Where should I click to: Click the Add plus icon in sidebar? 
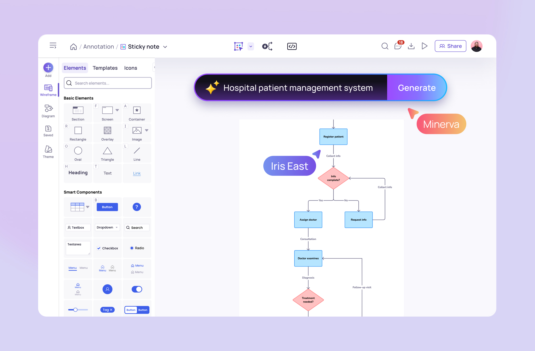tap(48, 68)
